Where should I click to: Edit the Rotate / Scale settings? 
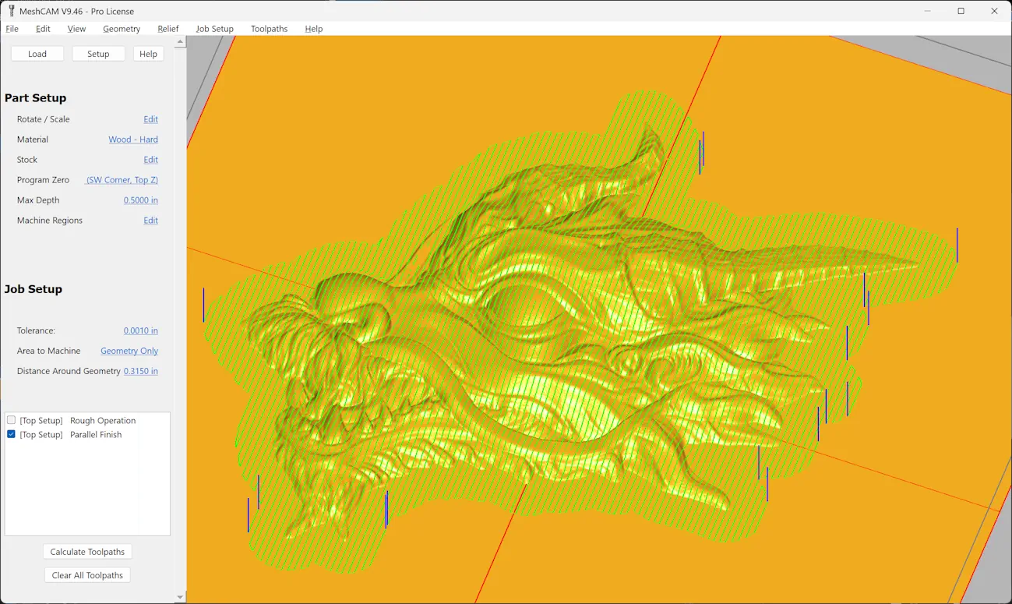[x=150, y=118]
